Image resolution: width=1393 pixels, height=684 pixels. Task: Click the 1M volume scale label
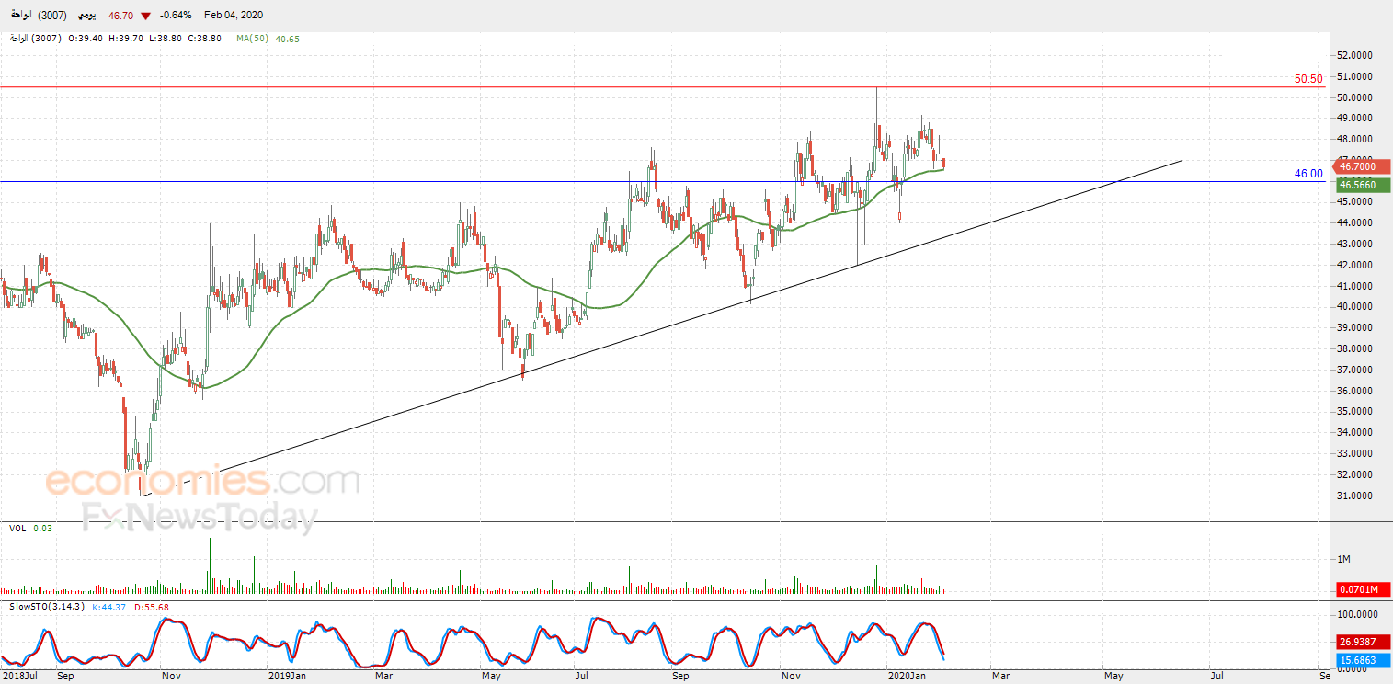click(1343, 560)
